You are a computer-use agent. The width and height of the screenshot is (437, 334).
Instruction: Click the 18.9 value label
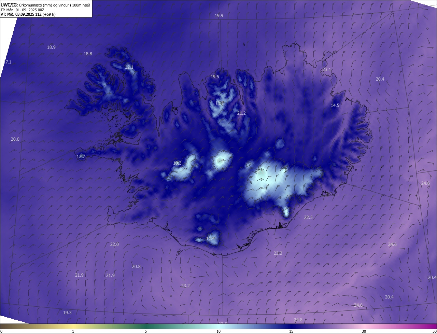51,47
